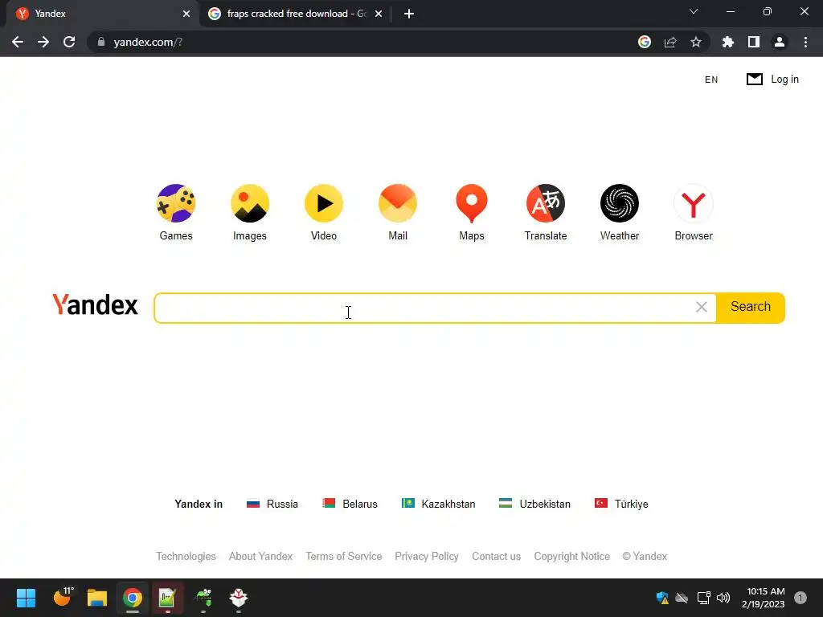Open About Yandex footer link
The height and width of the screenshot is (617, 823).
(261, 556)
